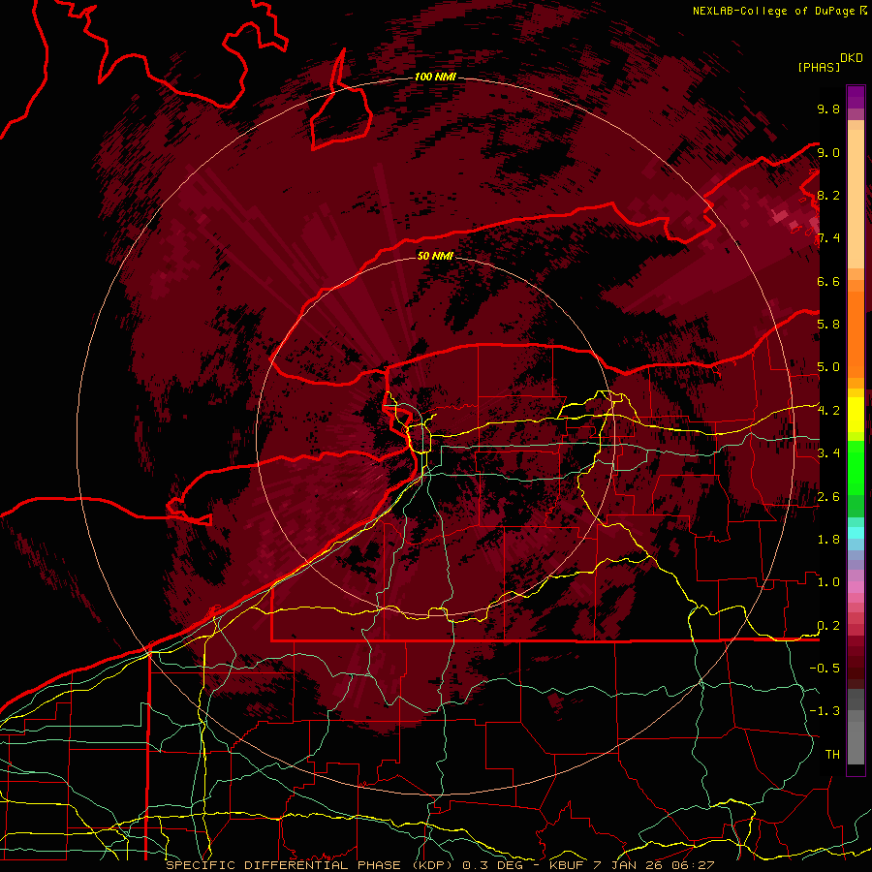Viewport: 872px width, 872px height.
Task: Click the 9.0 scale label
Action: 828,152
